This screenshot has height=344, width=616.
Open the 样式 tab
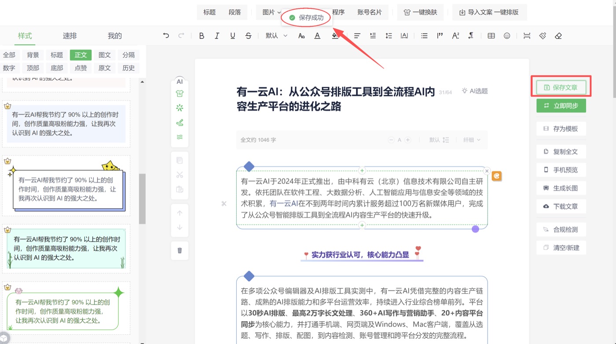[x=25, y=36]
